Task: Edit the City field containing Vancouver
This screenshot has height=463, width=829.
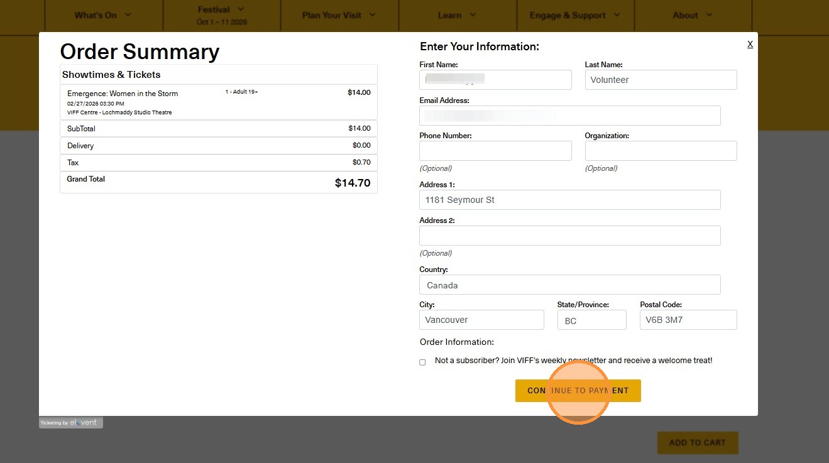Action: (481, 320)
